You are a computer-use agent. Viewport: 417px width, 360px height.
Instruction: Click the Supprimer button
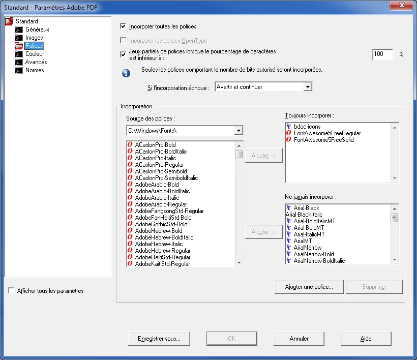click(x=374, y=287)
